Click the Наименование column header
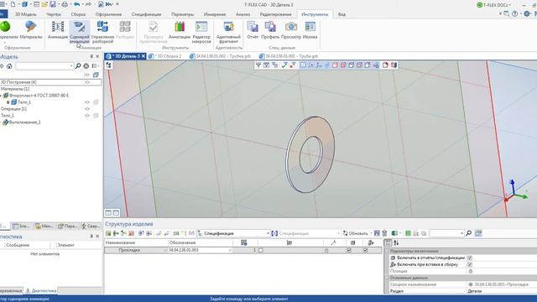The image size is (537, 302). [136, 242]
